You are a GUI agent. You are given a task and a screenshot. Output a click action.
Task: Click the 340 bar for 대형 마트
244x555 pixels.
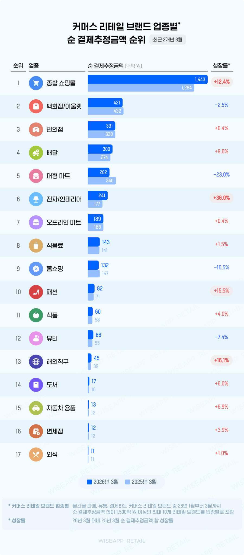(x=102, y=181)
